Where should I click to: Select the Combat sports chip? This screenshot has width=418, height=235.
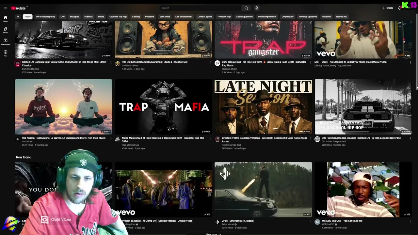point(205,17)
